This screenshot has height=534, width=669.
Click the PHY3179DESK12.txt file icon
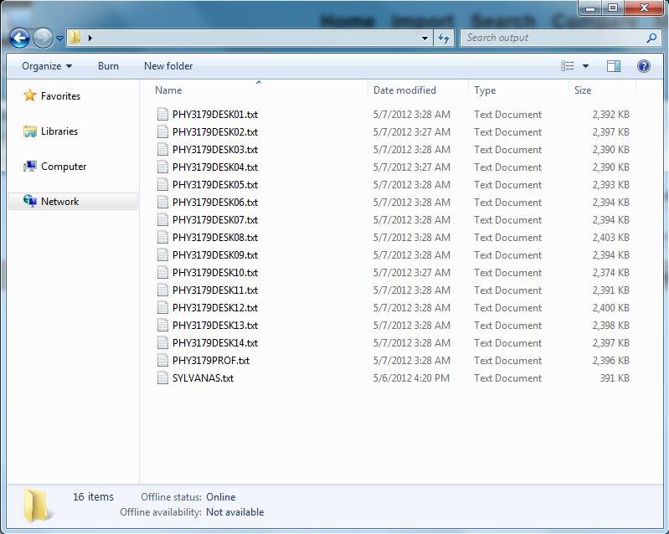pyautogui.click(x=162, y=307)
